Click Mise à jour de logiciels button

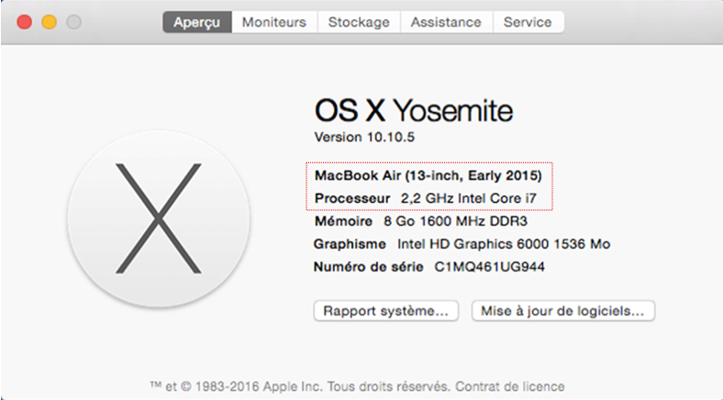(x=563, y=311)
